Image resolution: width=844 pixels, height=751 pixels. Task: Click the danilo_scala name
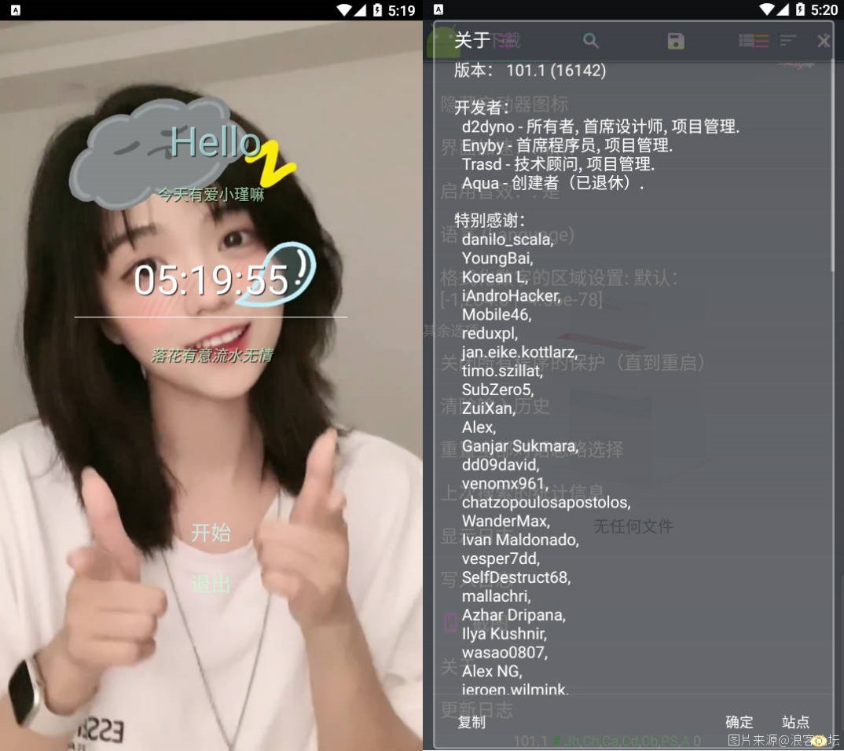[508, 240]
